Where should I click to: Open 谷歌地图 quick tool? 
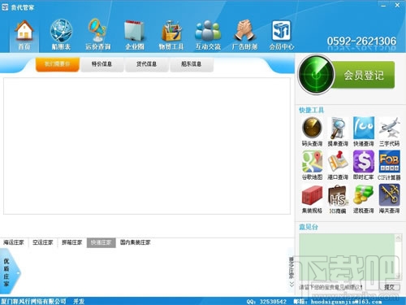point(312,165)
